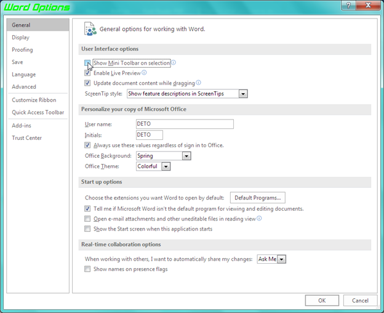Open the Language category
The width and height of the screenshot is (384, 313).
pyautogui.click(x=38, y=75)
